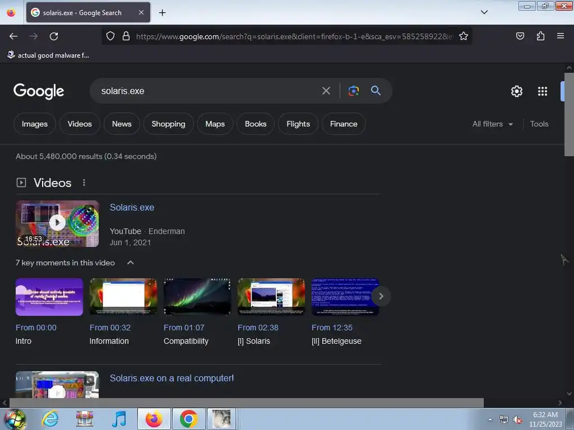Open 'Solaris.exe on a real computer!' link
Screen dimensions: 574x430
172,378
